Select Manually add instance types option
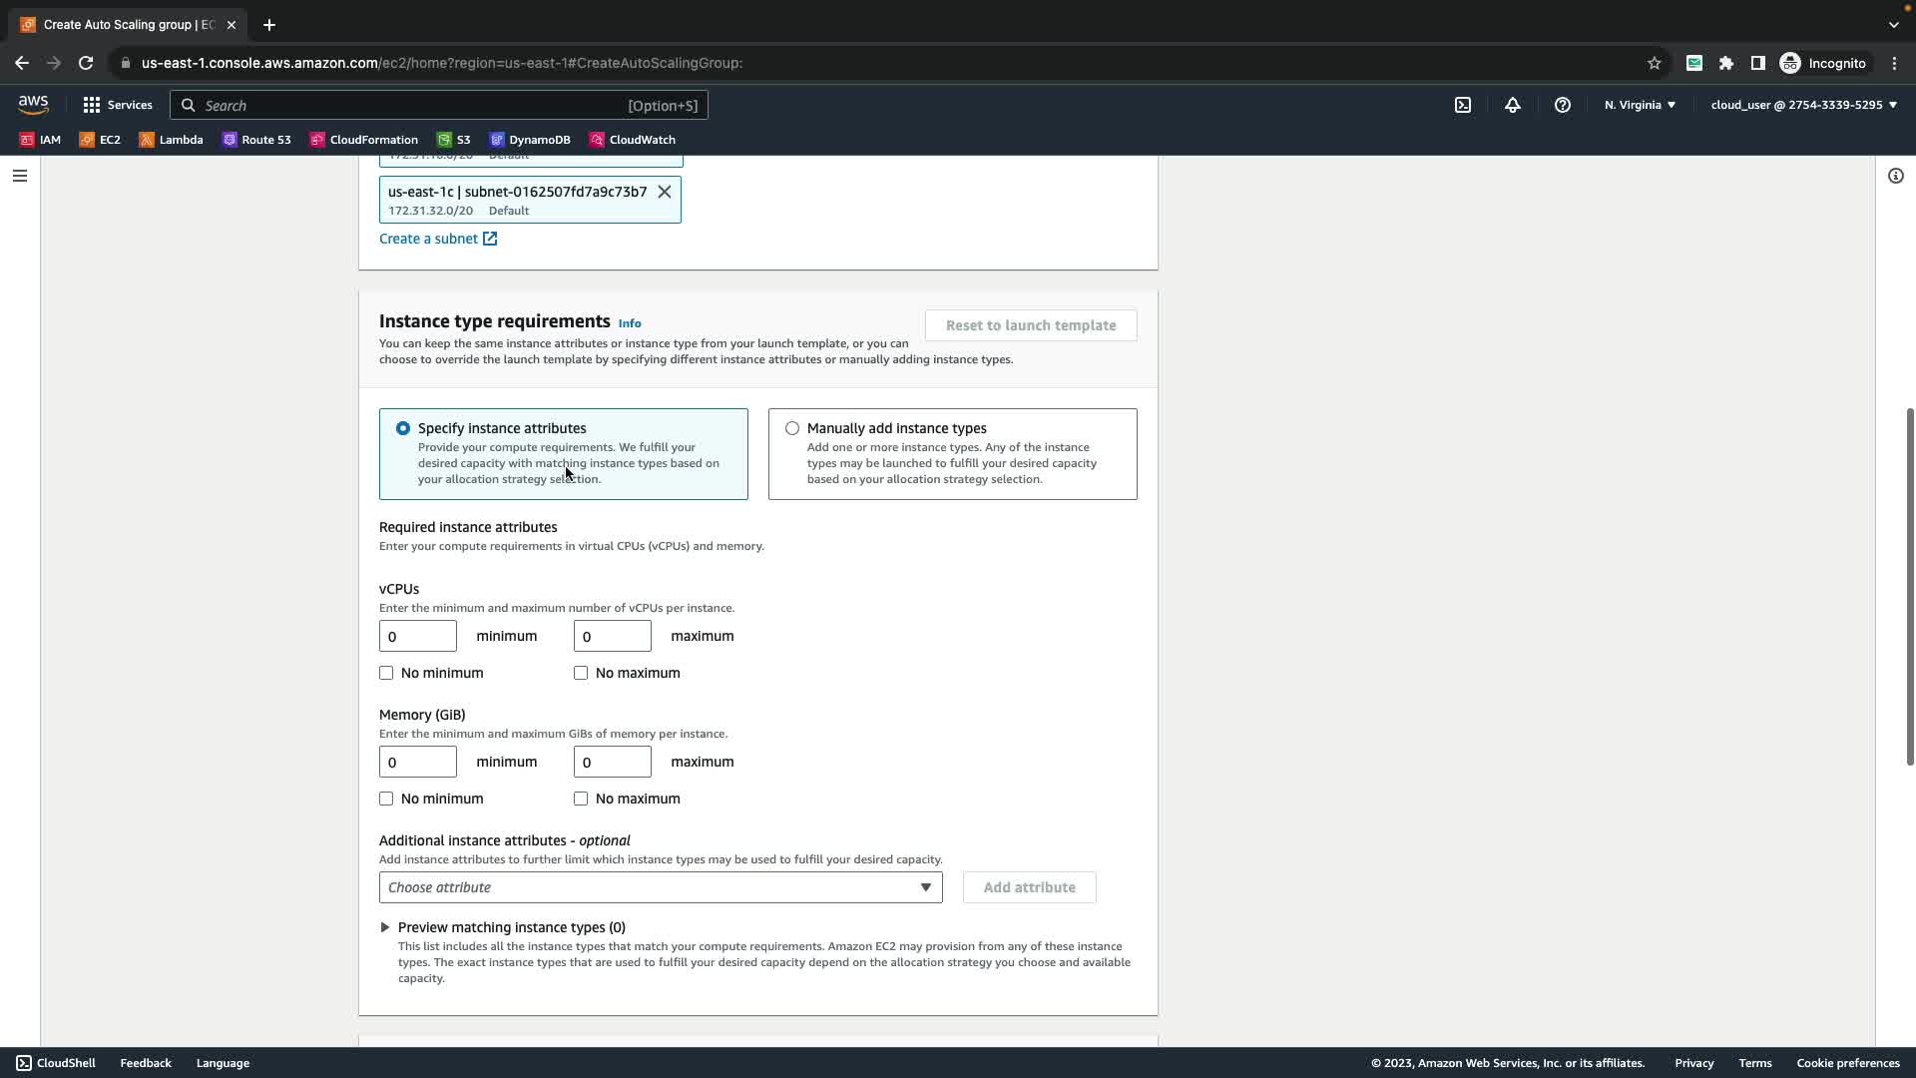Viewport: 1916px width, 1078px height. click(x=792, y=428)
